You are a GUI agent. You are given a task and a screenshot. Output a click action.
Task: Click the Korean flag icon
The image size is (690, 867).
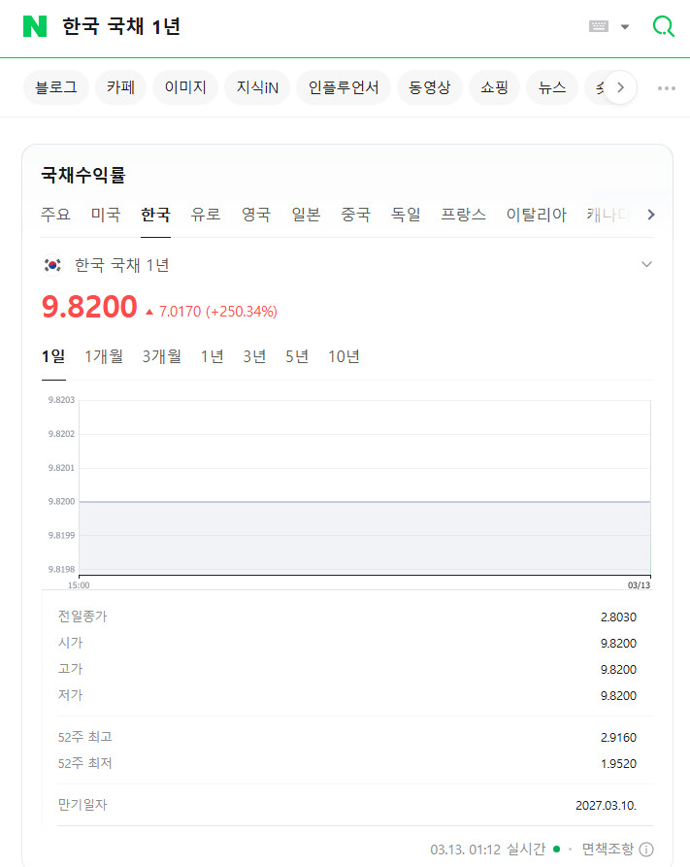(52, 265)
